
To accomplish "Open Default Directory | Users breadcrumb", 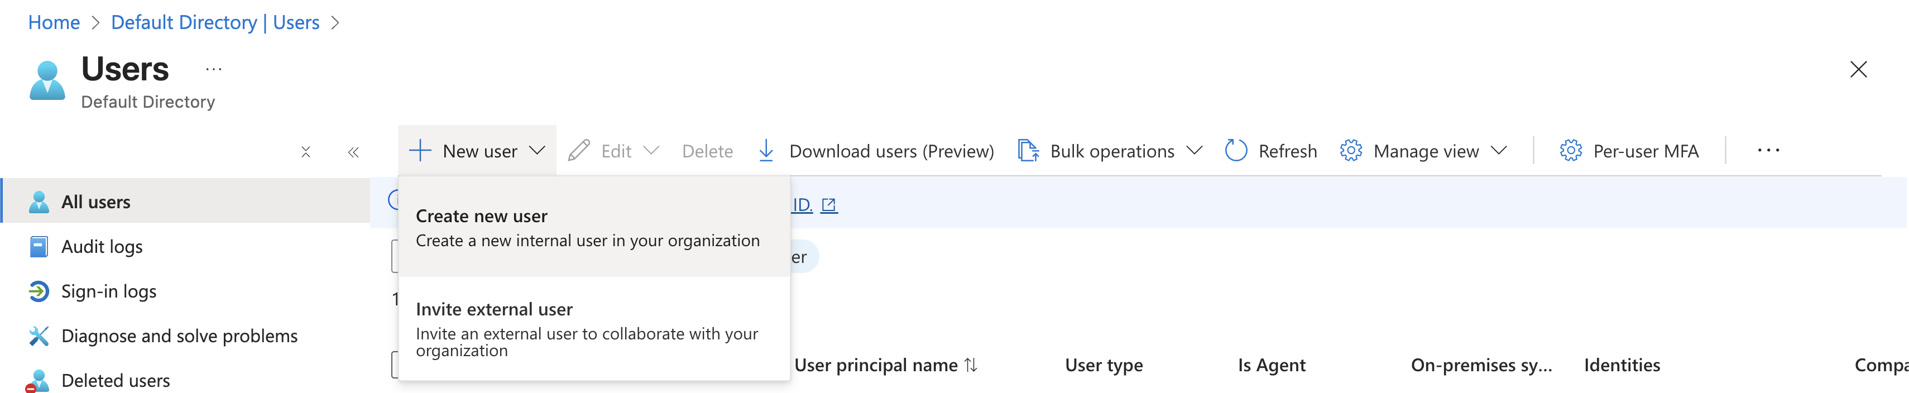I will (215, 22).
